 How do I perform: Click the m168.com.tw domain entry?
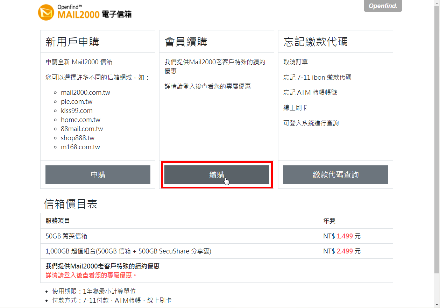(80, 147)
